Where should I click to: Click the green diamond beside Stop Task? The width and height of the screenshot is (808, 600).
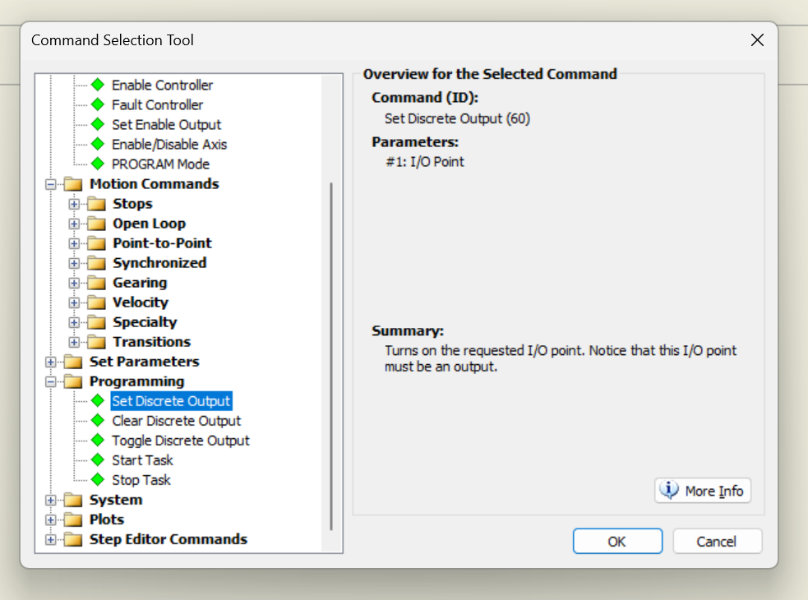click(97, 480)
